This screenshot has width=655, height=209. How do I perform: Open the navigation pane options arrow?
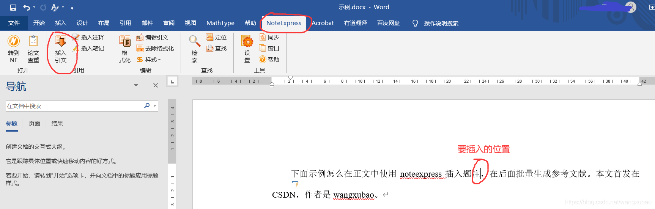pyautogui.click(x=136, y=85)
